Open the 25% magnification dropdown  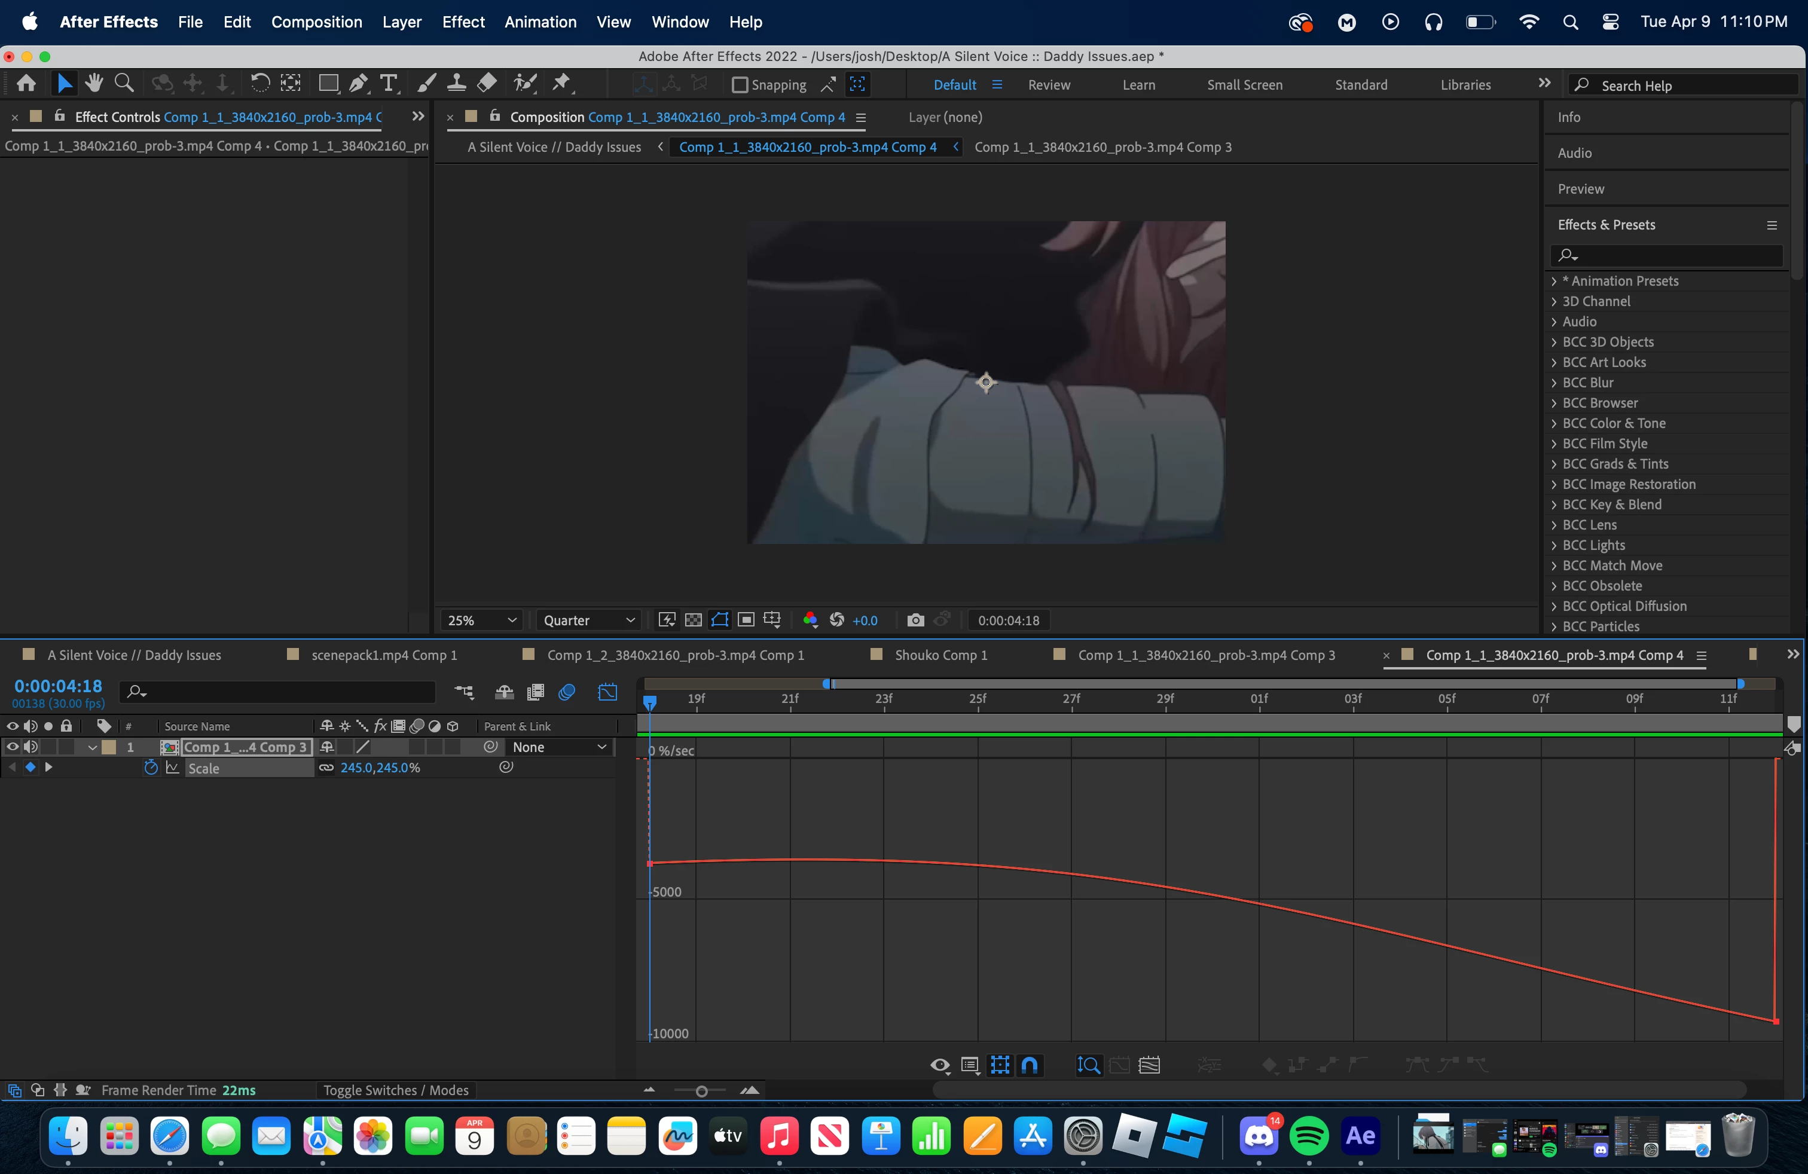(x=482, y=620)
